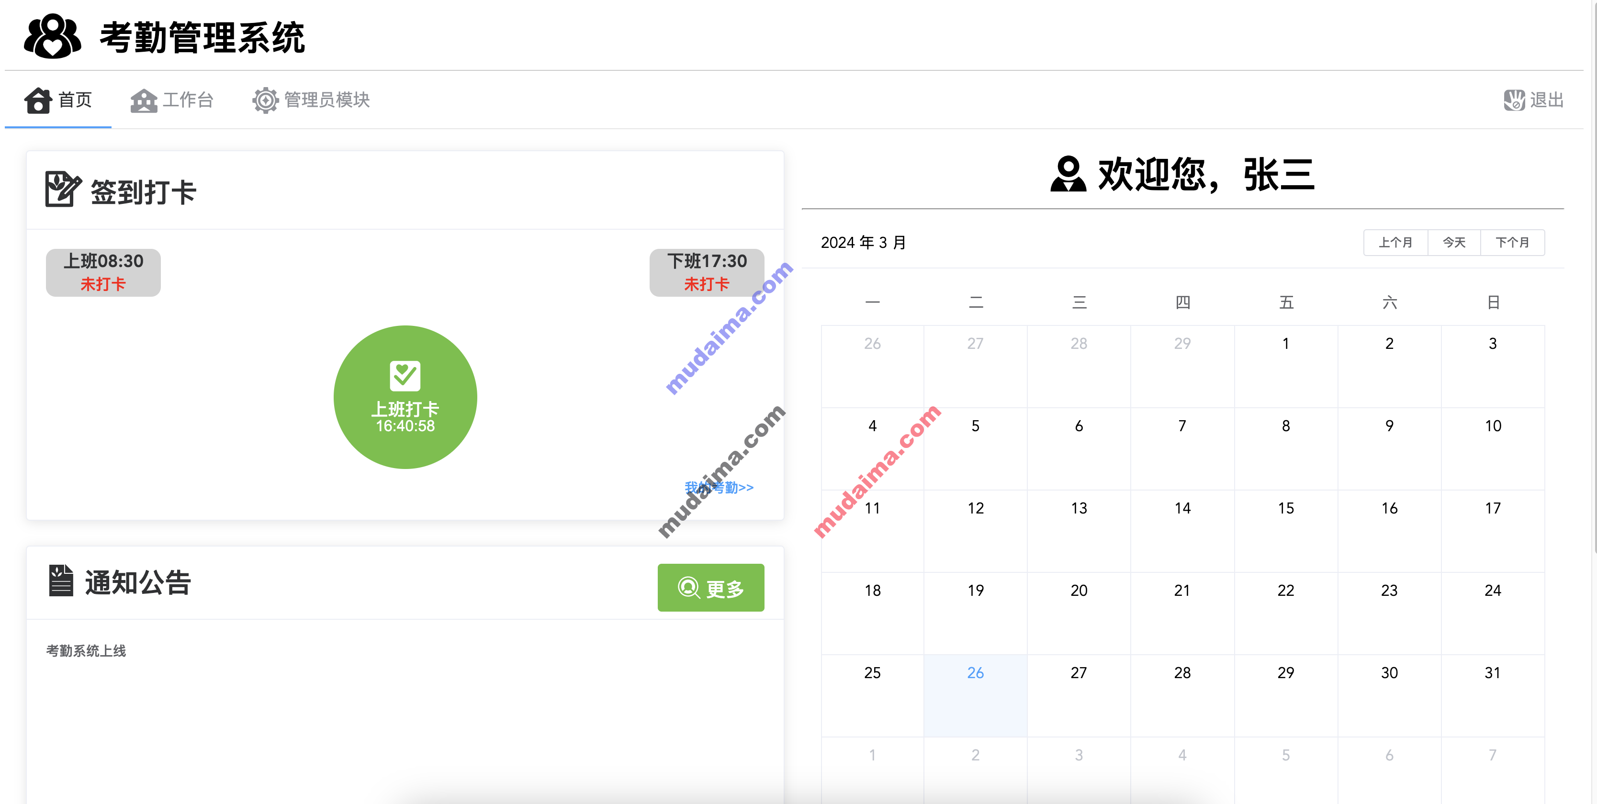Image resolution: width=1597 pixels, height=804 pixels.
Task: Click the 更多 notices button
Action: [x=711, y=588]
